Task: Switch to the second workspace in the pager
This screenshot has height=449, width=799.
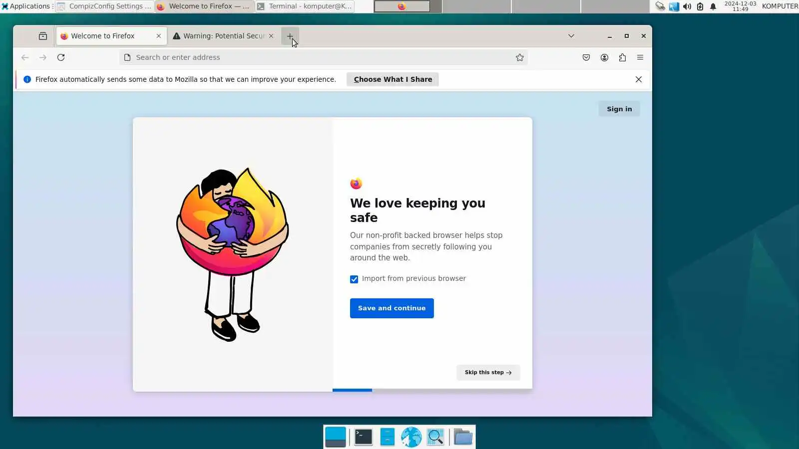Action: pos(476,6)
